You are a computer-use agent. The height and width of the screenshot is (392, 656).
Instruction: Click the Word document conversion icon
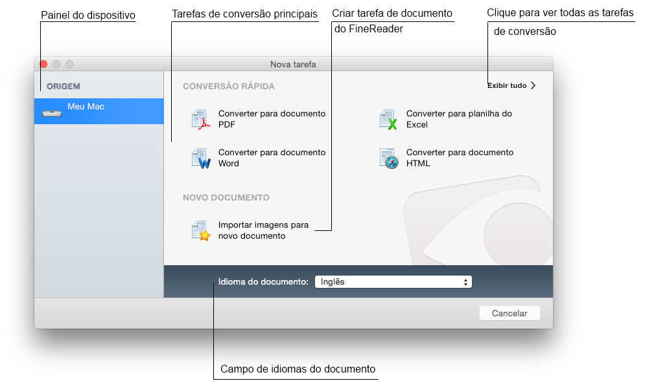(x=201, y=158)
